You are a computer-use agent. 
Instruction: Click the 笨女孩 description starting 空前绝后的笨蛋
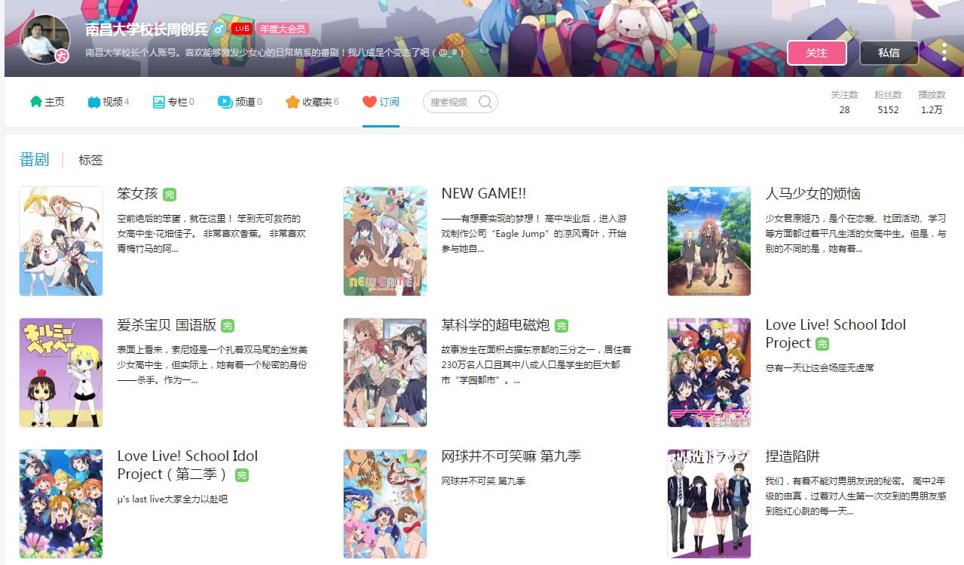(x=213, y=233)
